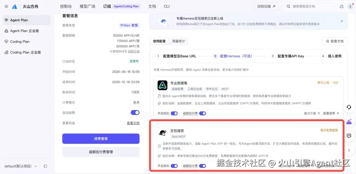The image size is (356, 174).
Task: Go to step 4 接入使用
Action: (331, 56)
